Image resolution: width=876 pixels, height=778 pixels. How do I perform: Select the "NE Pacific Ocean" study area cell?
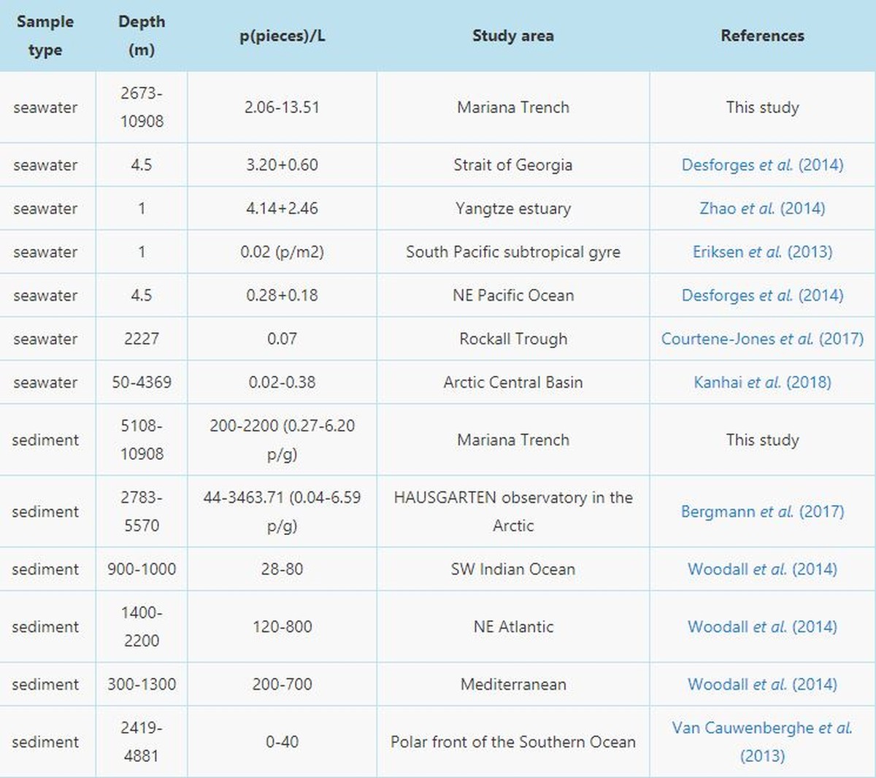tap(513, 296)
